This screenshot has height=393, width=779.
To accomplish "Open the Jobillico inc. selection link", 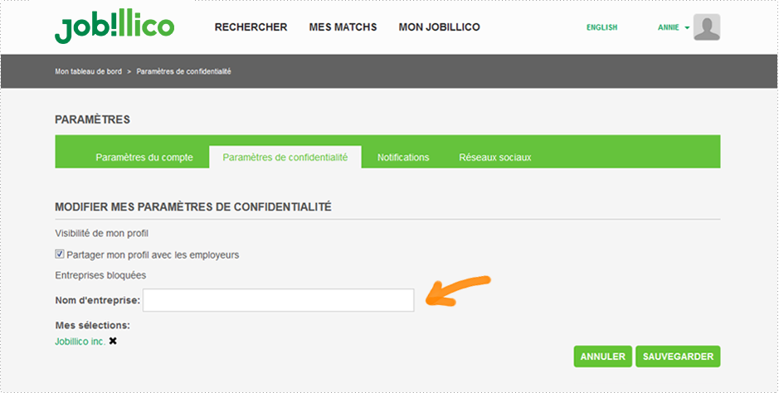I will pyautogui.click(x=80, y=341).
